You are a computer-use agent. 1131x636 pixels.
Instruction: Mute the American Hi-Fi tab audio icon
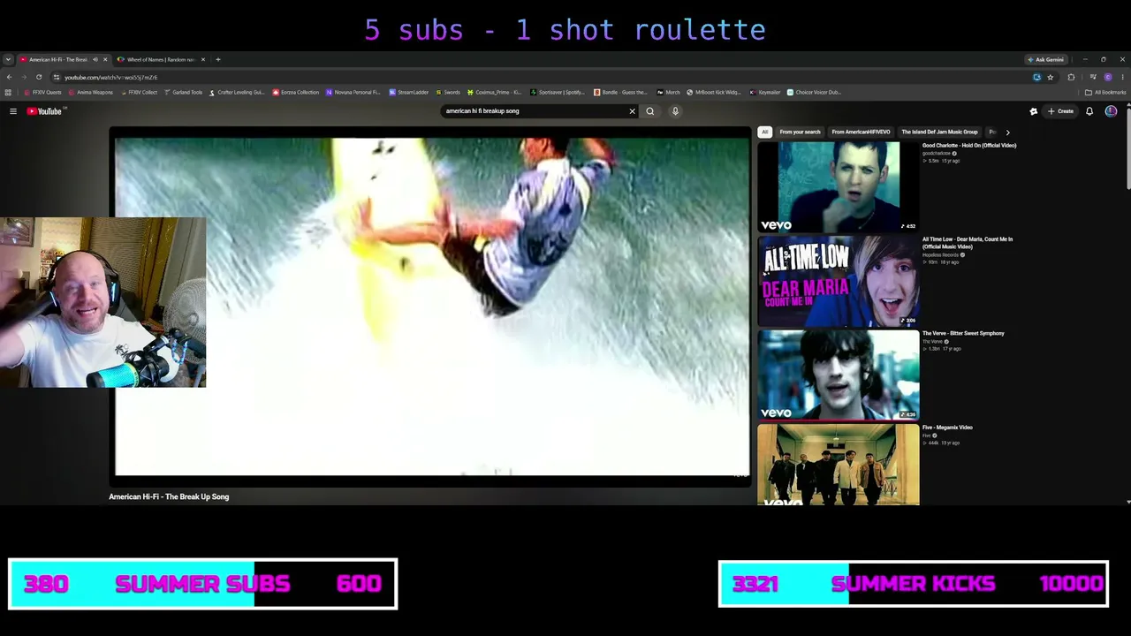click(95, 59)
